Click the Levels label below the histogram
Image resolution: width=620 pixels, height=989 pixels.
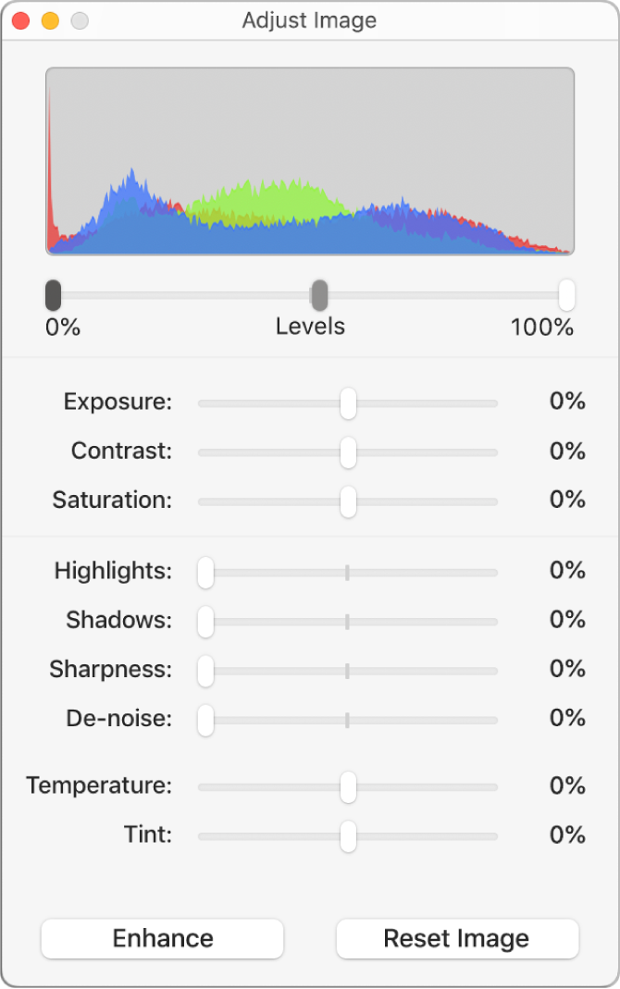click(x=310, y=326)
